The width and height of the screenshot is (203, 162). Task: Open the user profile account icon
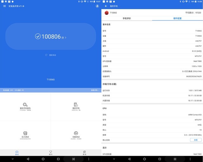click(x=97, y=6)
